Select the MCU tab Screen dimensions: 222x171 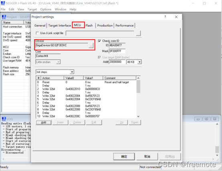point(78,25)
